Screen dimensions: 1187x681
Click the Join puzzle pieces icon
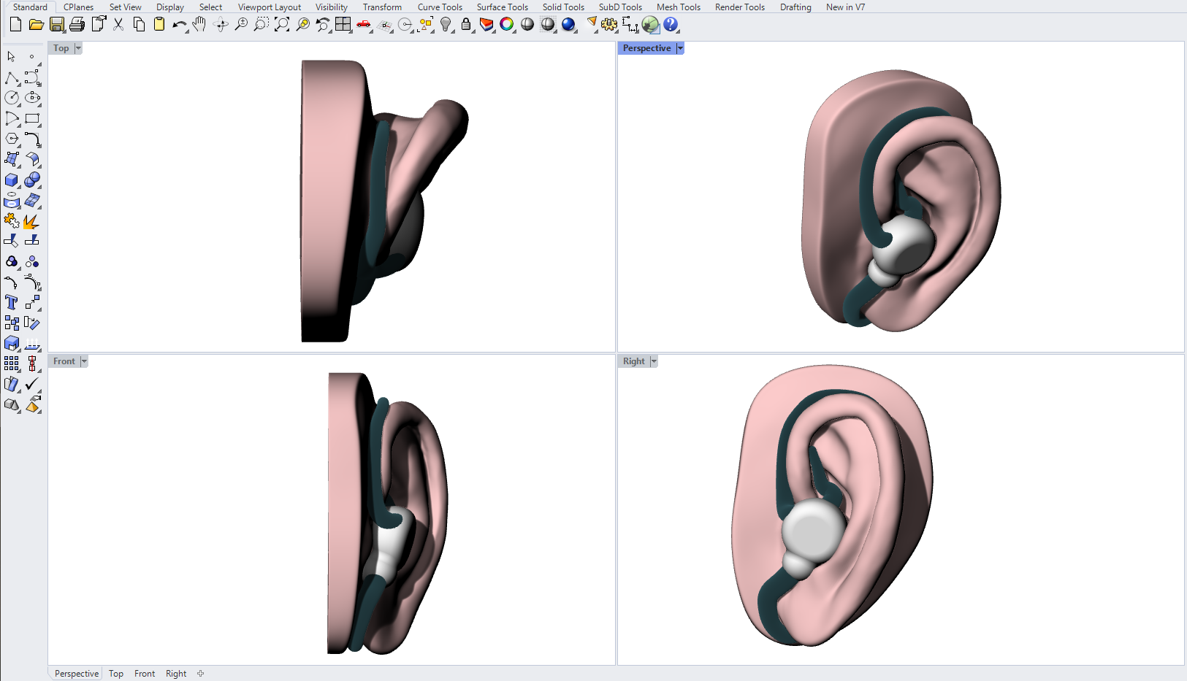pyautogui.click(x=12, y=220)
